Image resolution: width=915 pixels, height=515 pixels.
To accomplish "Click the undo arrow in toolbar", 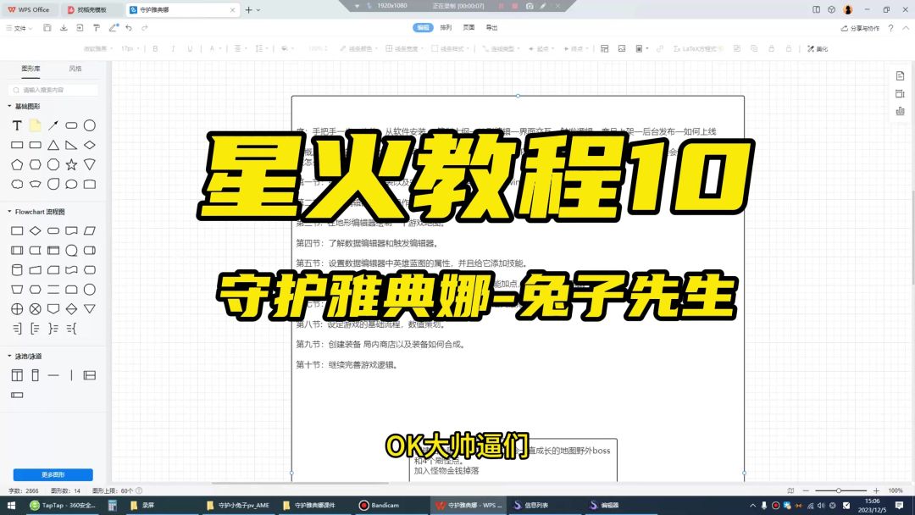I will (129, 28).
